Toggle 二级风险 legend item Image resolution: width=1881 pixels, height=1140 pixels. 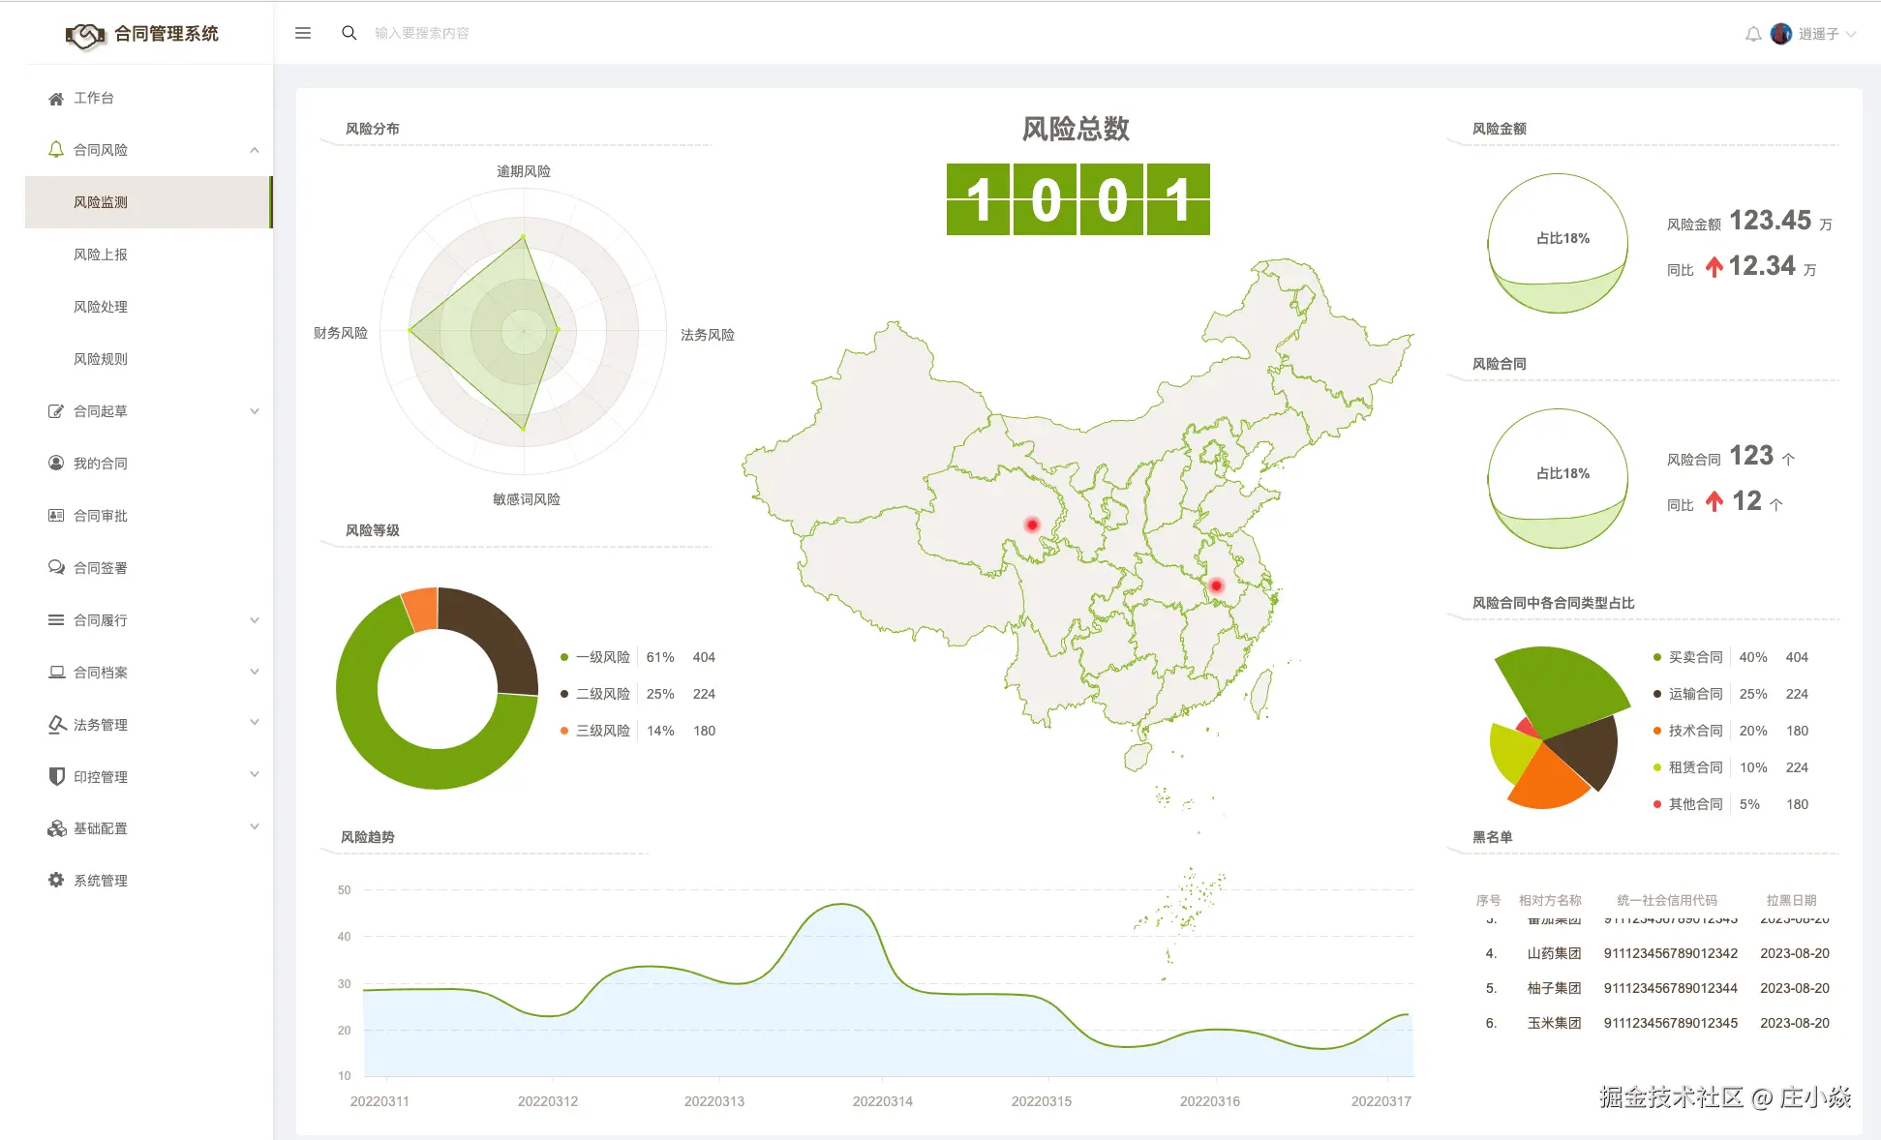pos(602,694)
